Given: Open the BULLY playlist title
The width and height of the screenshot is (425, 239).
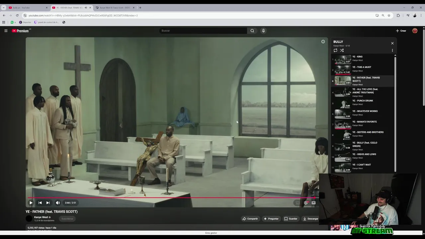Looking at the screenshot, I should [338, 42].
